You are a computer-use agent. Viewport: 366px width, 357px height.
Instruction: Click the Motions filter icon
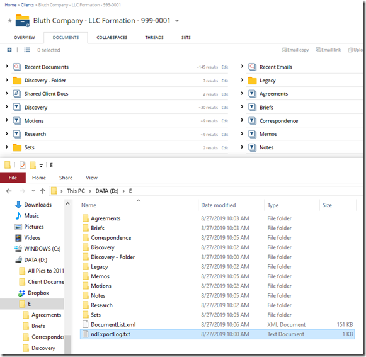(17, 121)
